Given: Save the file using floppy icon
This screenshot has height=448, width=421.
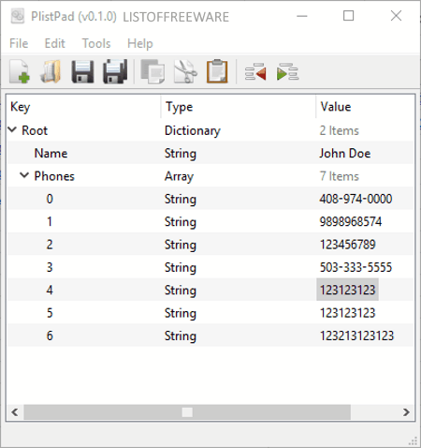Looking at the screenshot, I should pos(82,72).
